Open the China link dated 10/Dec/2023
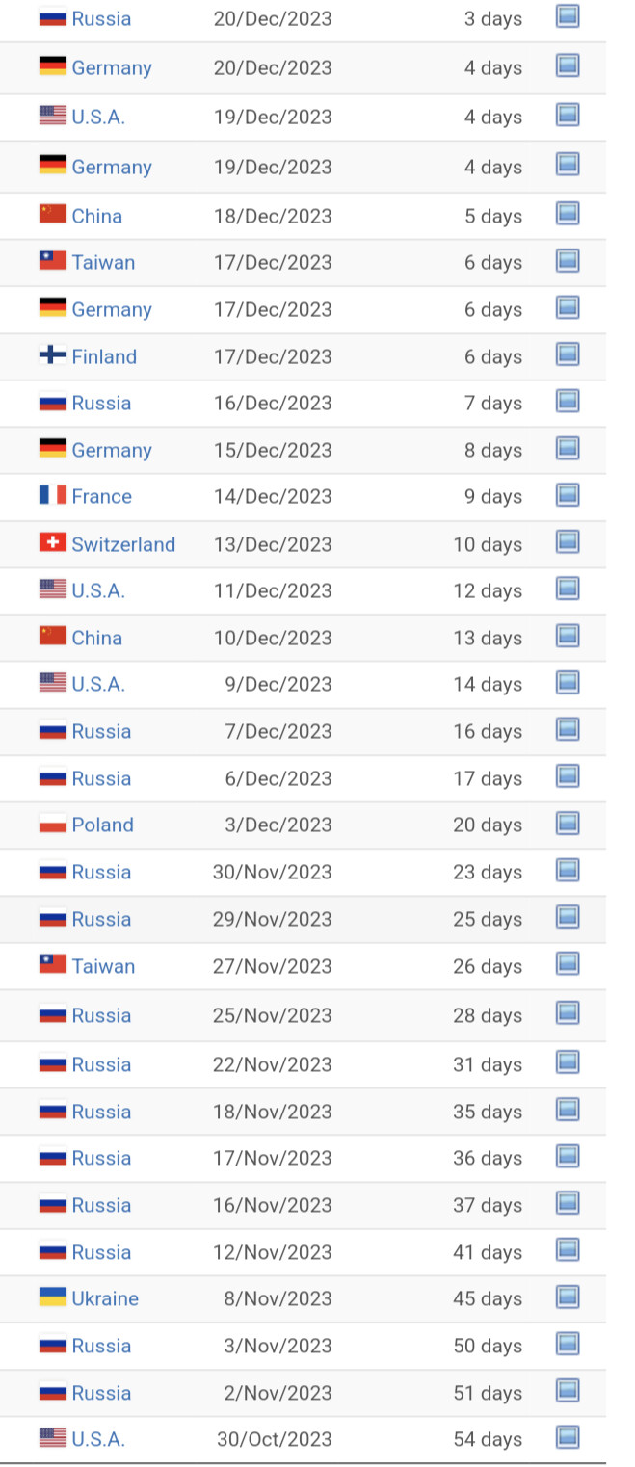The width and height of the screenshot is (635, 1467). (96, 638)
